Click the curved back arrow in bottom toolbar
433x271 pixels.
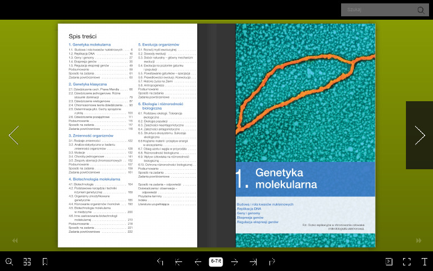point(160,261)
